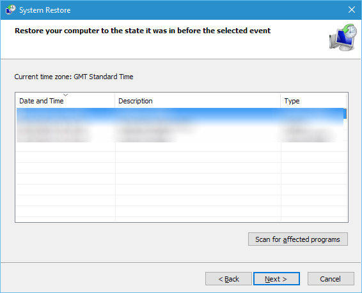Cancel the System Restore wizard

[331, 279]
